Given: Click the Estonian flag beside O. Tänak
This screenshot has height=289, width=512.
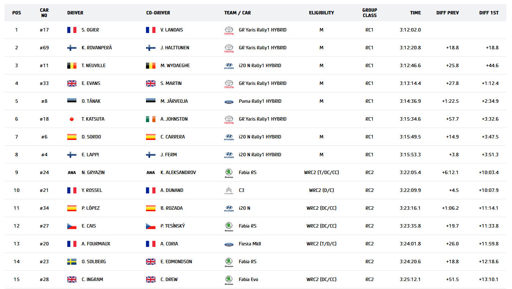Looking at the screenshot, I should click(72, 101).
